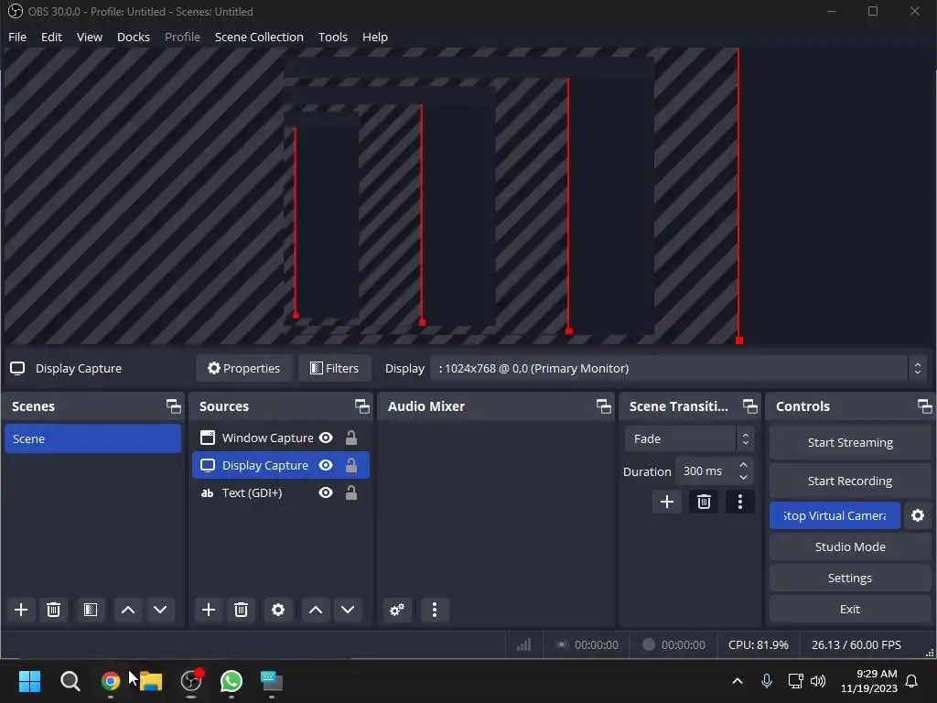Move source up in Sources list
Screen dimensions: 937x703
316,610
